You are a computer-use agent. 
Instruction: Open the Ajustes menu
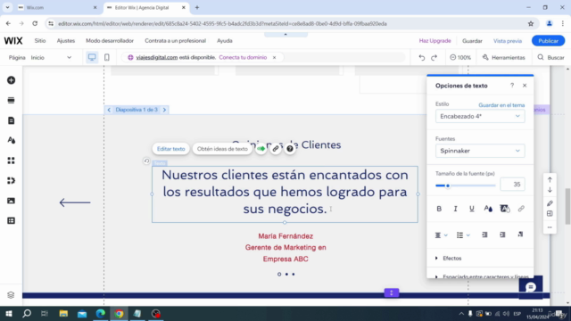pyautogui.click(x=66, y=41)
